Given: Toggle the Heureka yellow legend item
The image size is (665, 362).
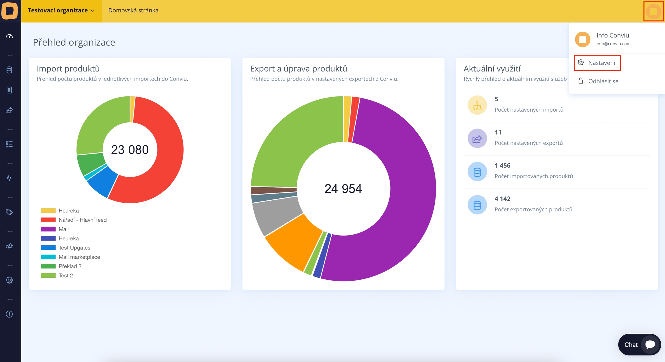Looking at the screenshot, I should coord(68,210).
